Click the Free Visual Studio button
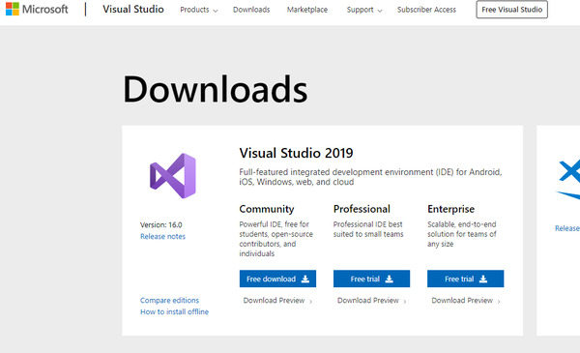580x353 pixels. tap(512, 10)
